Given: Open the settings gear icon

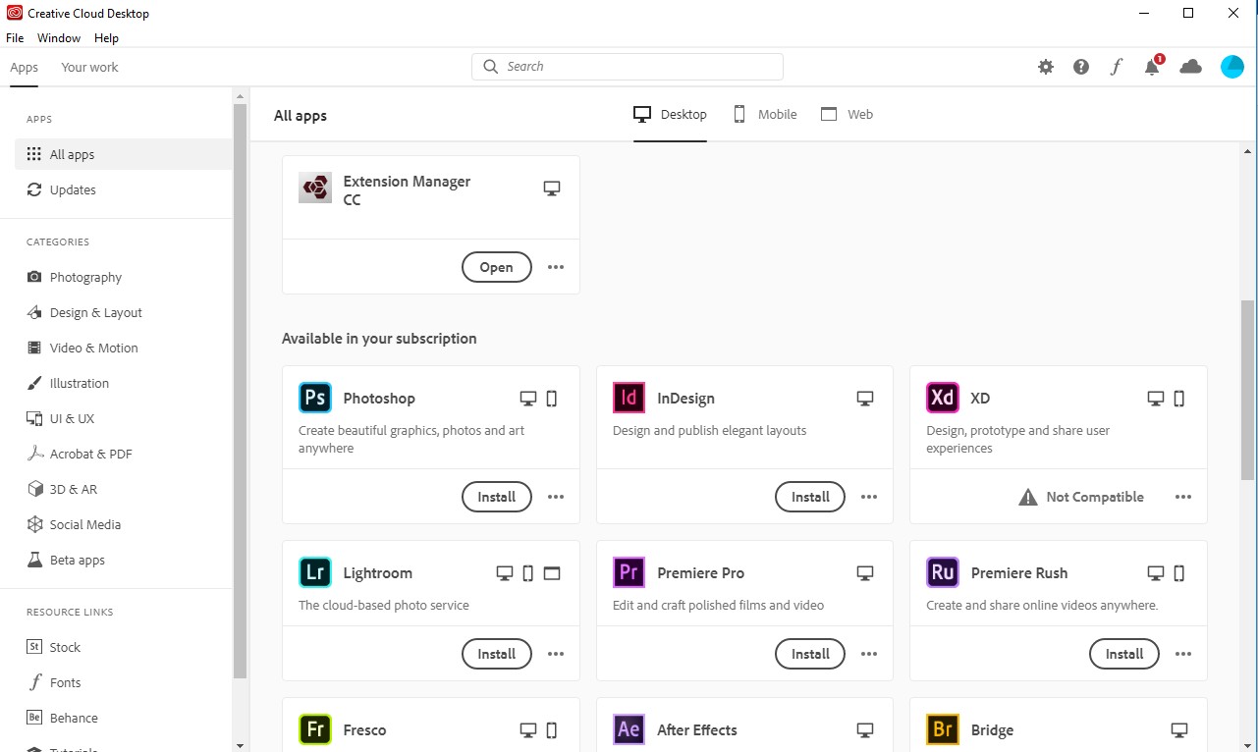Looking at the screenshot, I should pos(1046,67).
